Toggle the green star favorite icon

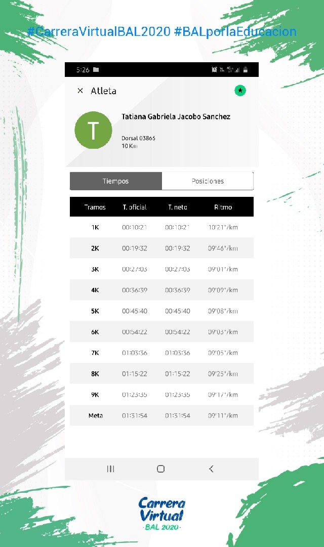(x=240, y=91)
